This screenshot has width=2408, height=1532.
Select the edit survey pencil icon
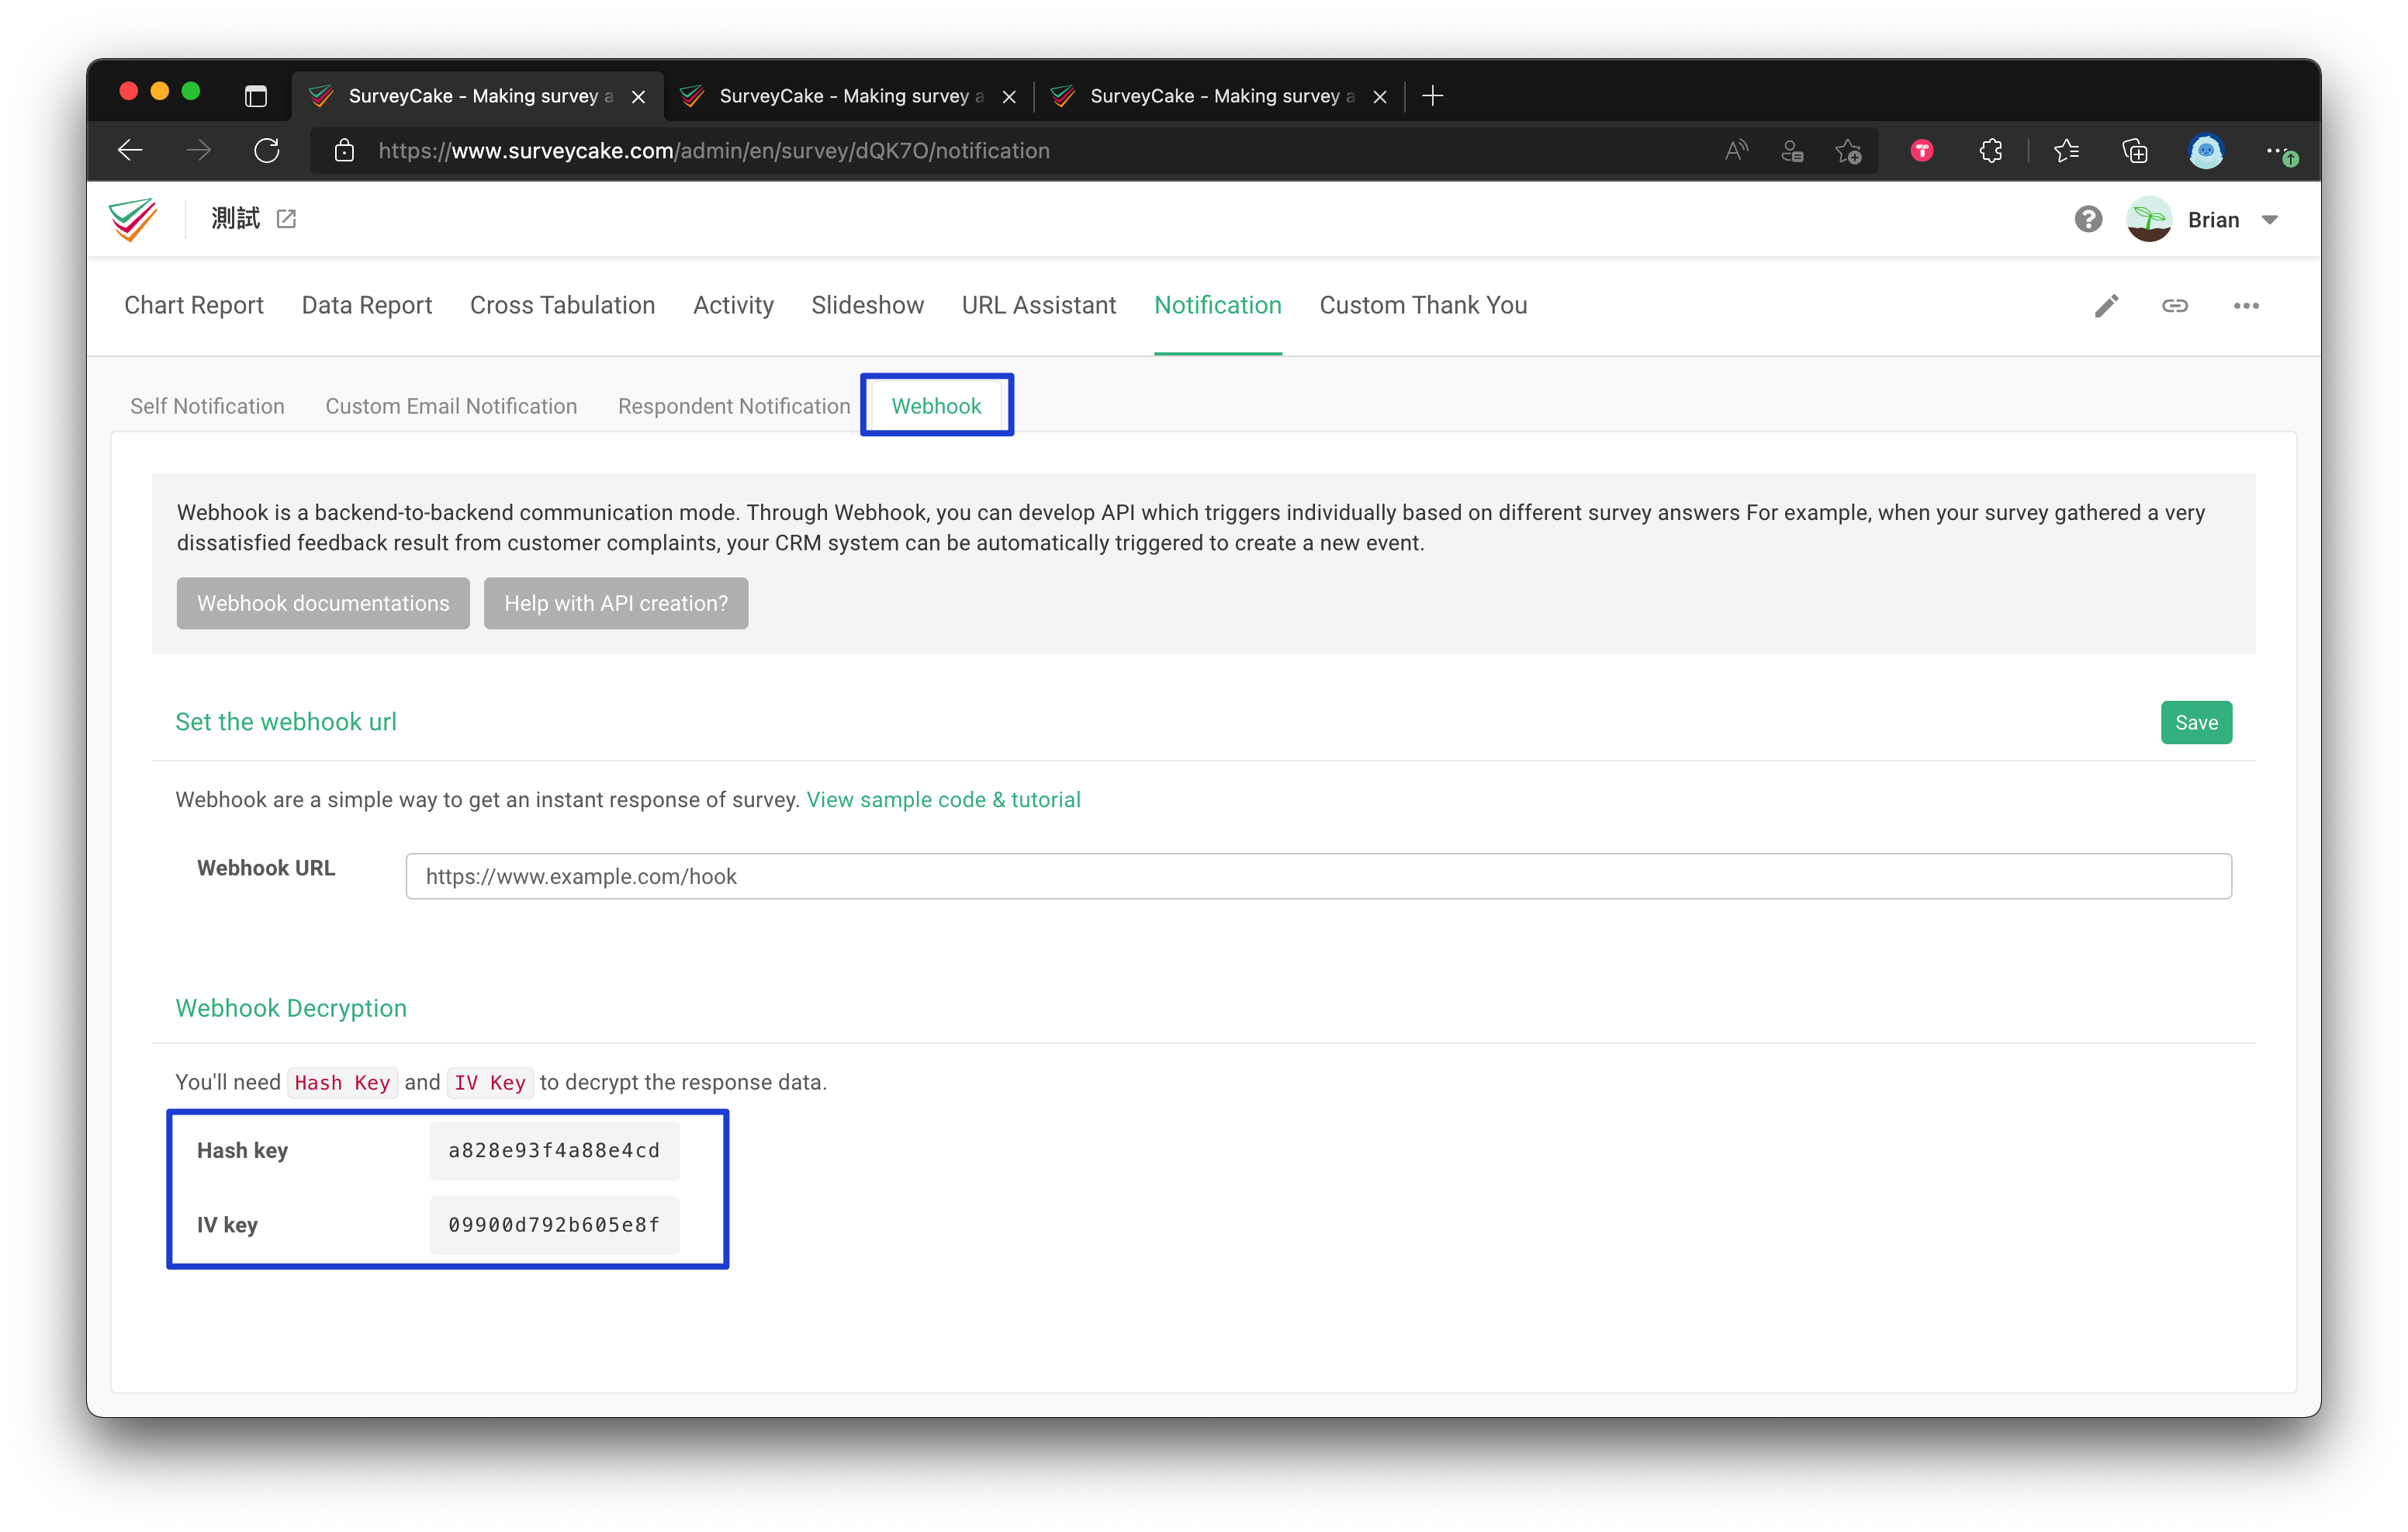tap(2107, 307)
